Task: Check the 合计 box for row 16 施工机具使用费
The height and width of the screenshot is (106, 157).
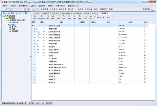Action: coord(145,70)
